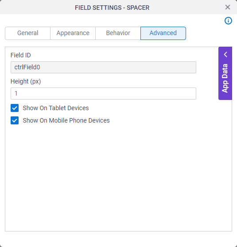The width and height of the screenshot is (237, 247).
Task: Click the ctrlField0 text in Field ID
Action: [x=27, y=67]
